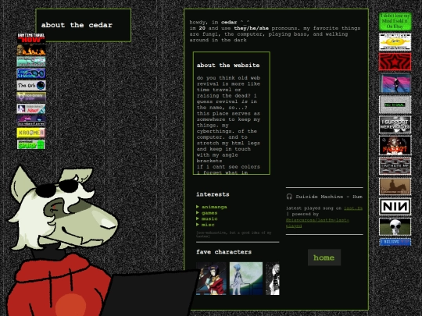Open the black-and-white character thumbnail
The height and width of the screenshot is (316, 422).
pos(273,279)
